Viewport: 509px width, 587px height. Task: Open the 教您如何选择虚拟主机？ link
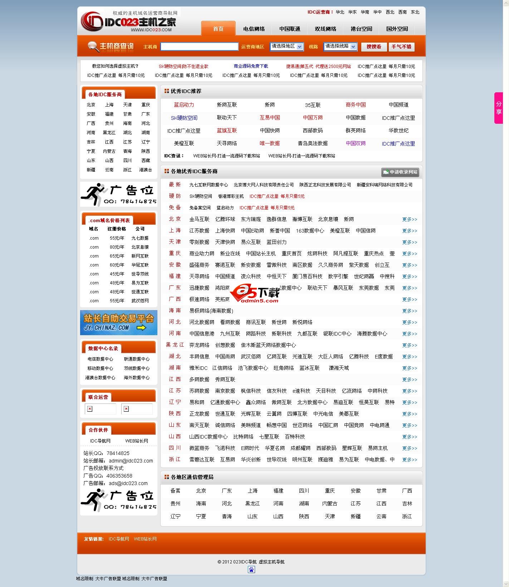pyautogui.click(x=115, y=66)
